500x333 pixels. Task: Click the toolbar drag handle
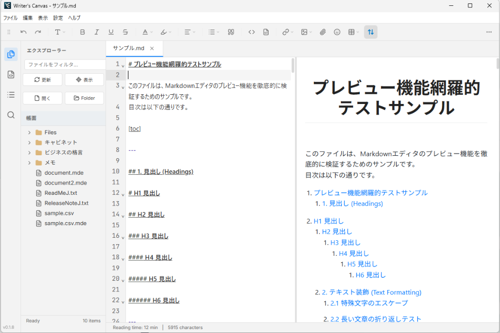9,32
